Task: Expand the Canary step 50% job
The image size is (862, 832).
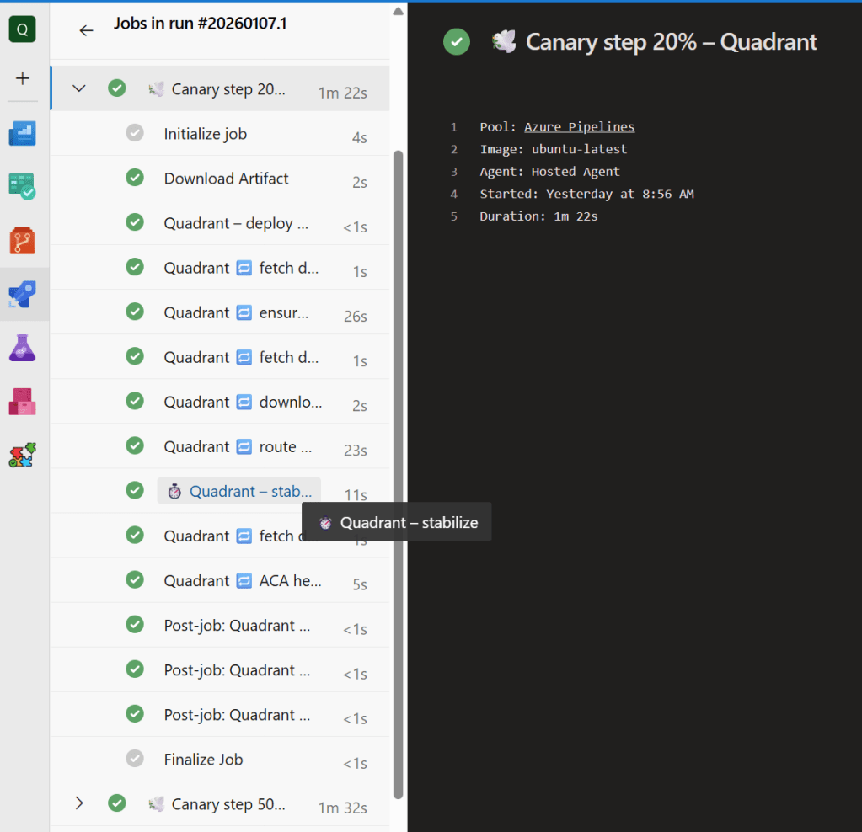Action: click(x=79, y=803)
